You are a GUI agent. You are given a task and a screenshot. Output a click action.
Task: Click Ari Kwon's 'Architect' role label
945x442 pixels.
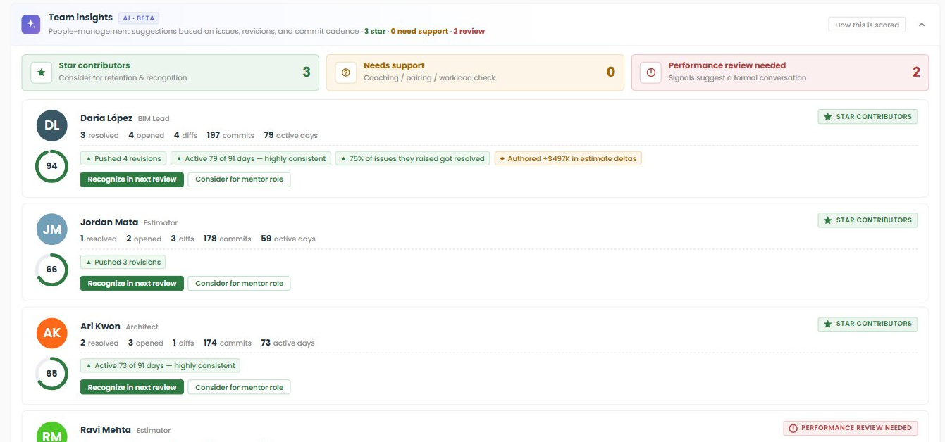point(142,327)
